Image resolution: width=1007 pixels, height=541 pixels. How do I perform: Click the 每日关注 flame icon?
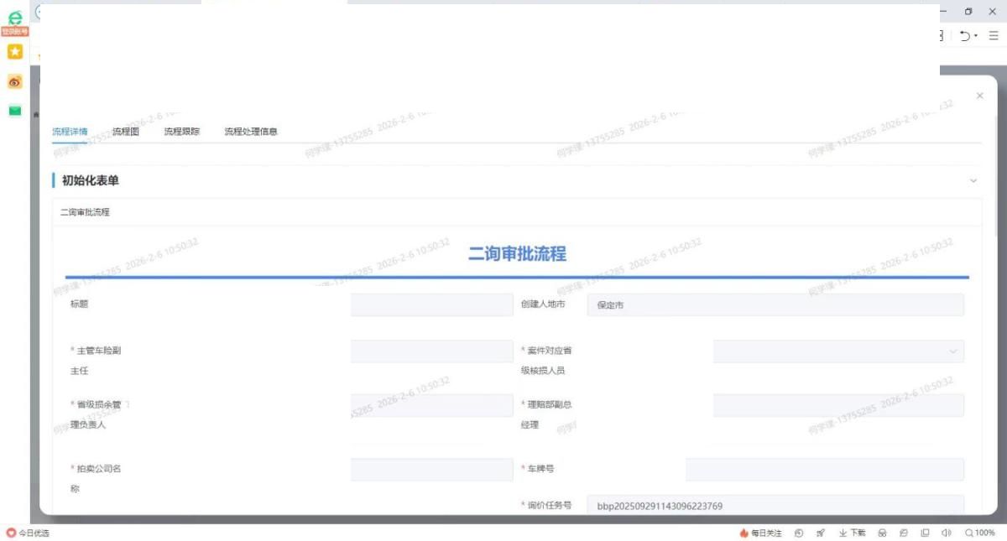click(x=744, y=533)
